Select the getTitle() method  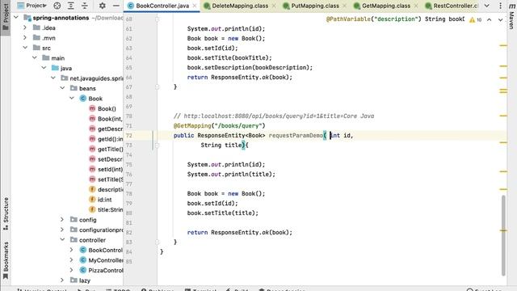click(110, 149)
